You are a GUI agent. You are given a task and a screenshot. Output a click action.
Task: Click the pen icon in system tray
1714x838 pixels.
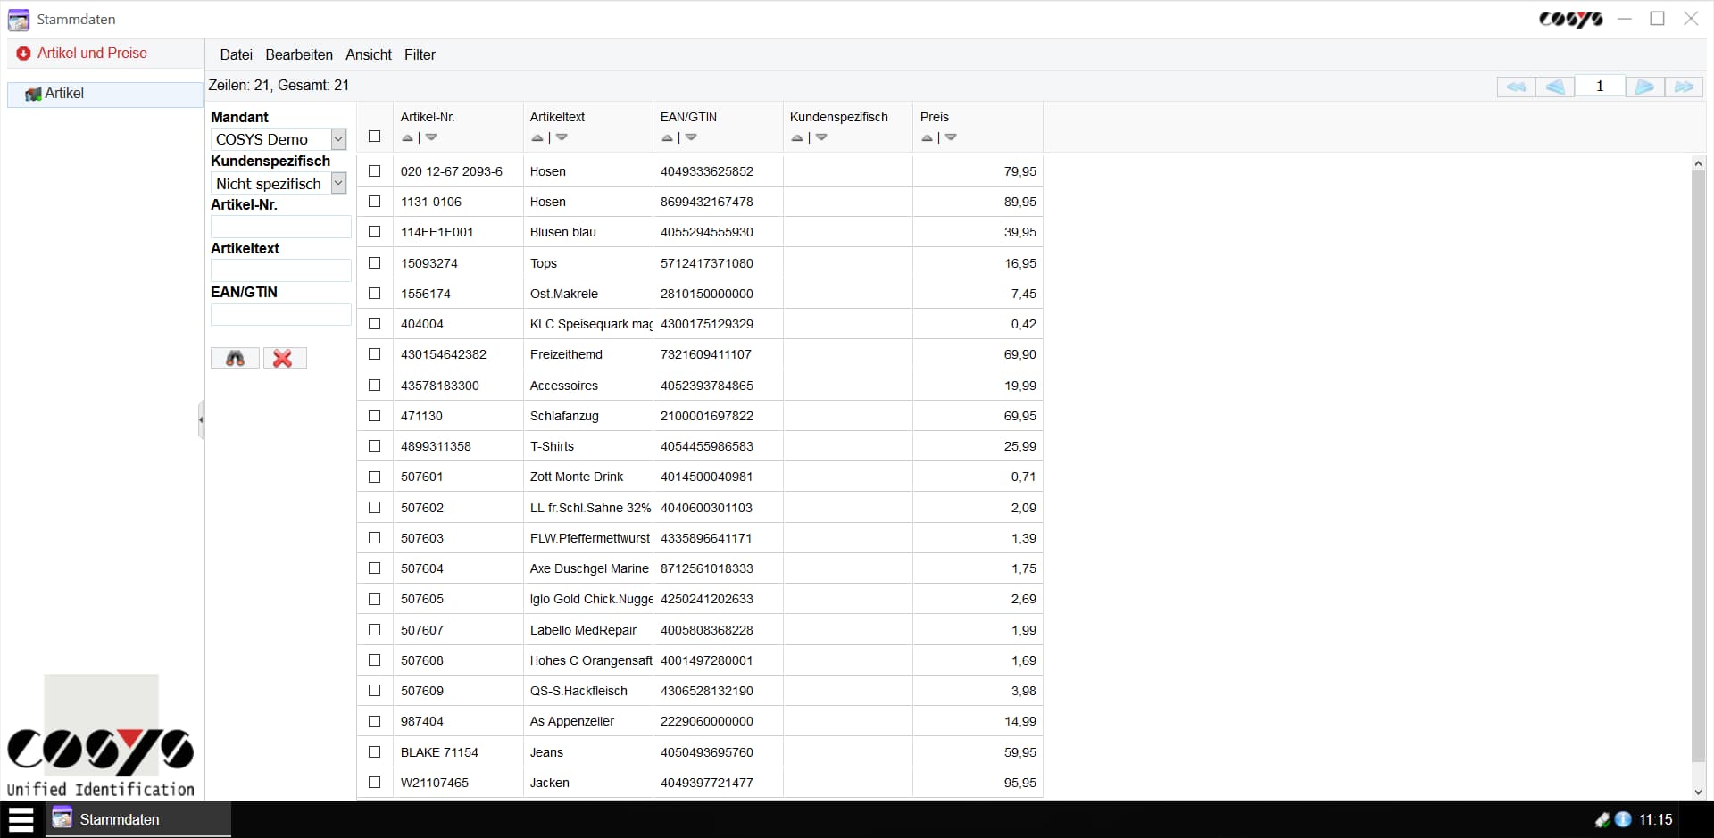(x=1602, y=819)
